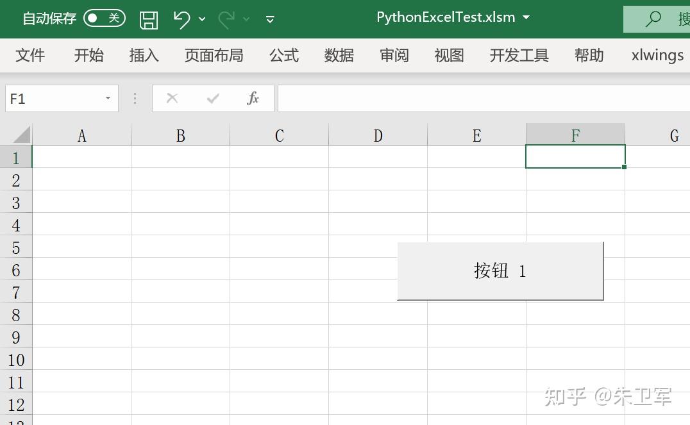This screenshot has height=425, width=690.
Task: Click the Insert Function (fx) icon
Action: click(x=253, y=98)
